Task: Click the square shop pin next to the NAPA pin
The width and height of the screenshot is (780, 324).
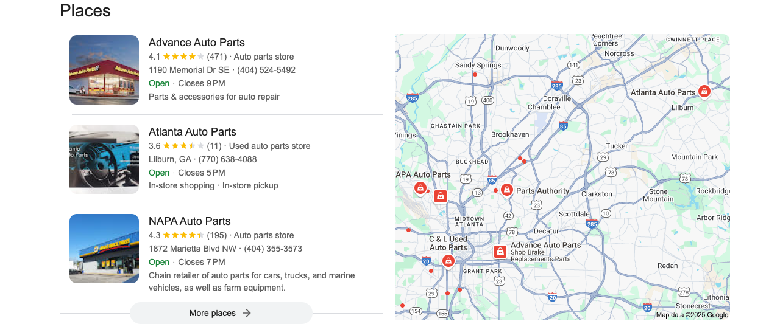Action: (x=441, y=196)
